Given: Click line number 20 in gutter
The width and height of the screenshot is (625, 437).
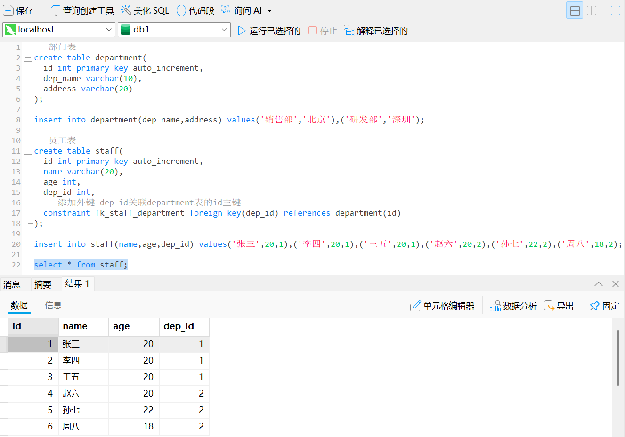Looking at the screenshot, I should [16, 244].
